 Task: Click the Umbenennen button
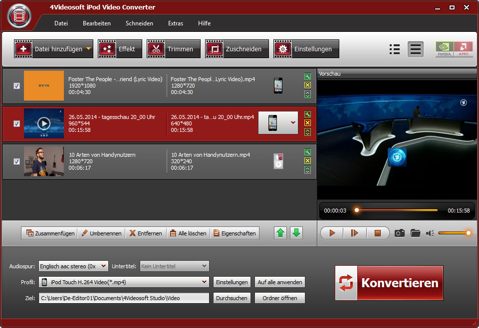tap(102, 233)
